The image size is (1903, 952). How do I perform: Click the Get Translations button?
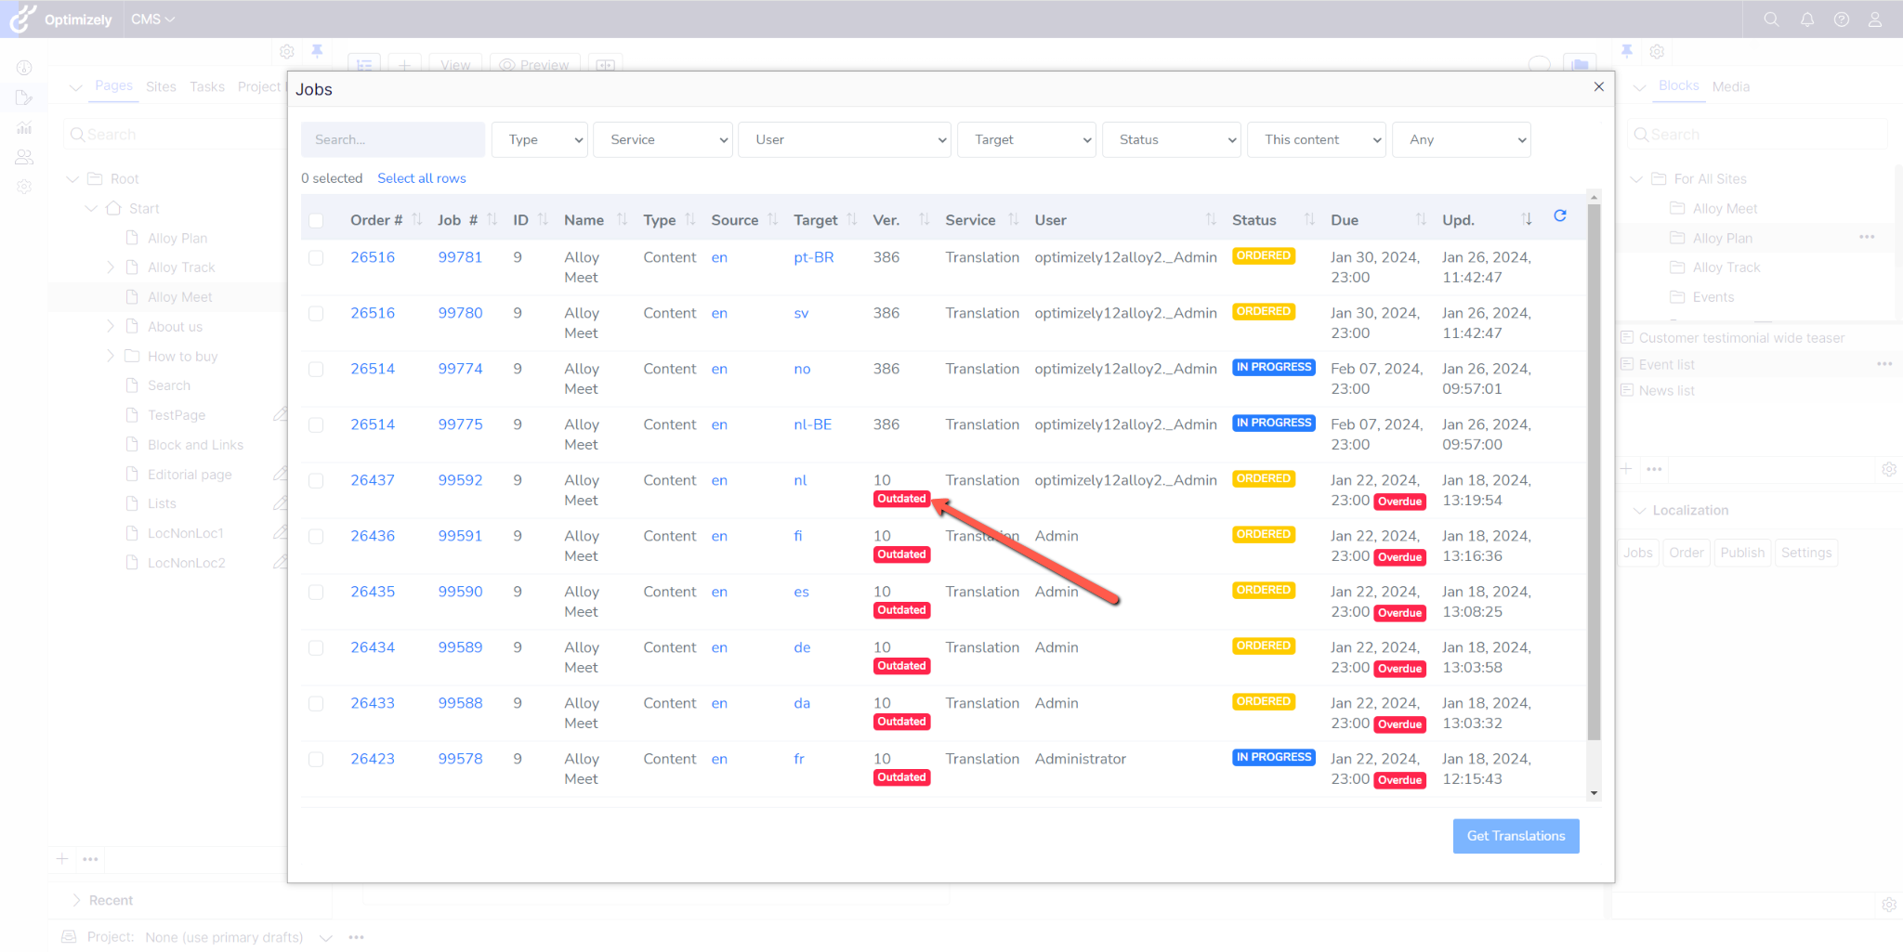(1516, 836)
